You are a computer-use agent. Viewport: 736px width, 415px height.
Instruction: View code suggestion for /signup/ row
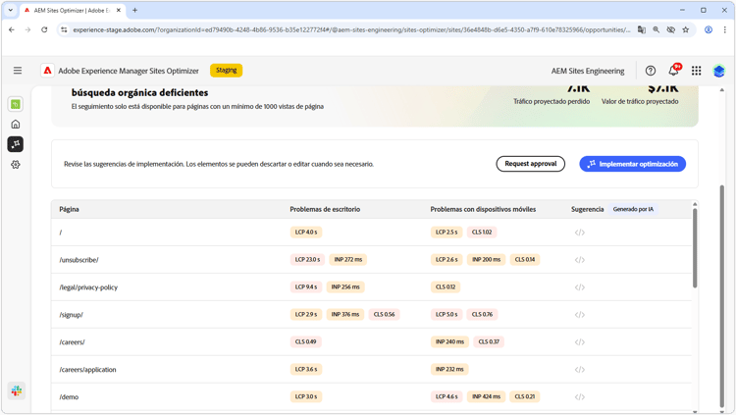tap(579, 315)
